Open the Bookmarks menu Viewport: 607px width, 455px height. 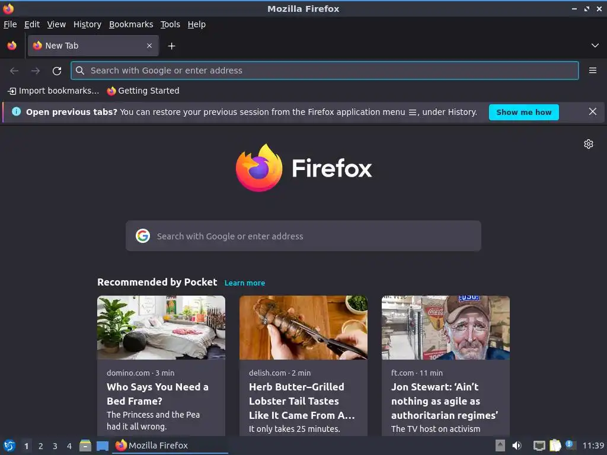(x=131, y=24)
